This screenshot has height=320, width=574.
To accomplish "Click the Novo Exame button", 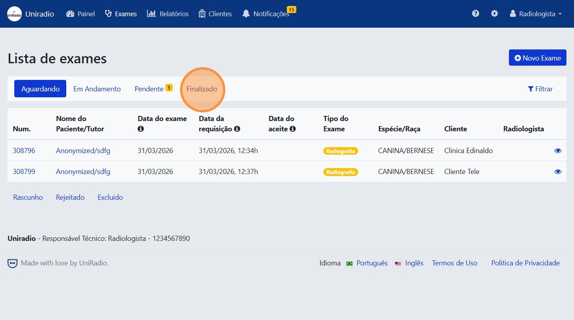I will tap(537, 57).
